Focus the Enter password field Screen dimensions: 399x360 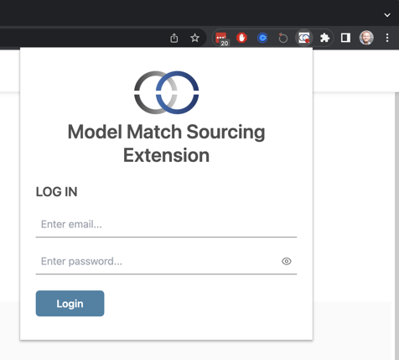(158, 262)
